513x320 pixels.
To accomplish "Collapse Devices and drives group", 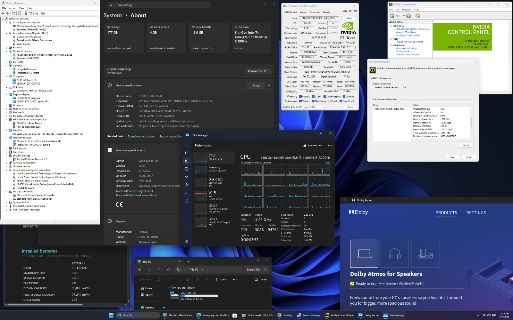I will [x=169, y=288].
